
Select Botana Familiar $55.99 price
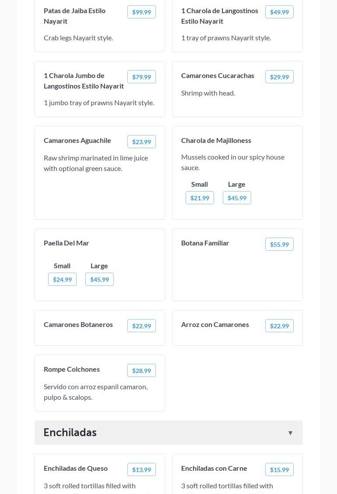pos(279,244)
